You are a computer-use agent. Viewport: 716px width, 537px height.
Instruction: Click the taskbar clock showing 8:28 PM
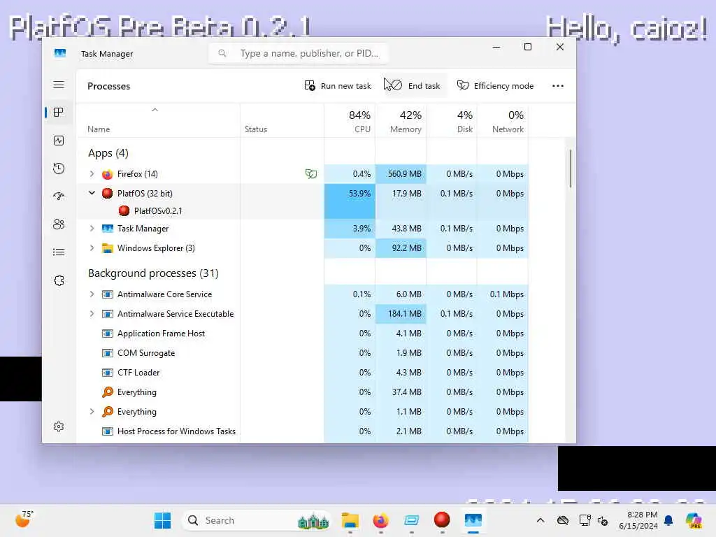[638, 520]
